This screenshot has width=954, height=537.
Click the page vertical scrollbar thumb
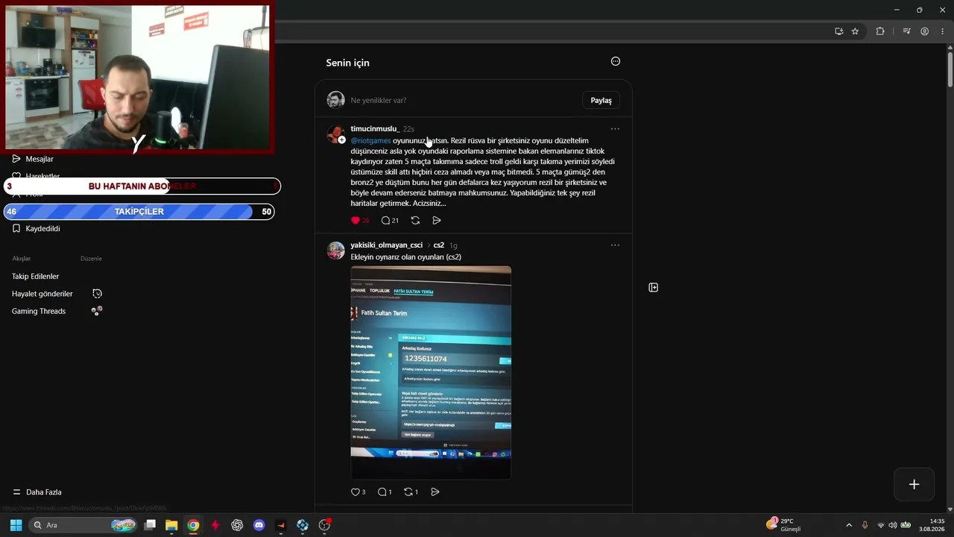[x=950, y=69]
